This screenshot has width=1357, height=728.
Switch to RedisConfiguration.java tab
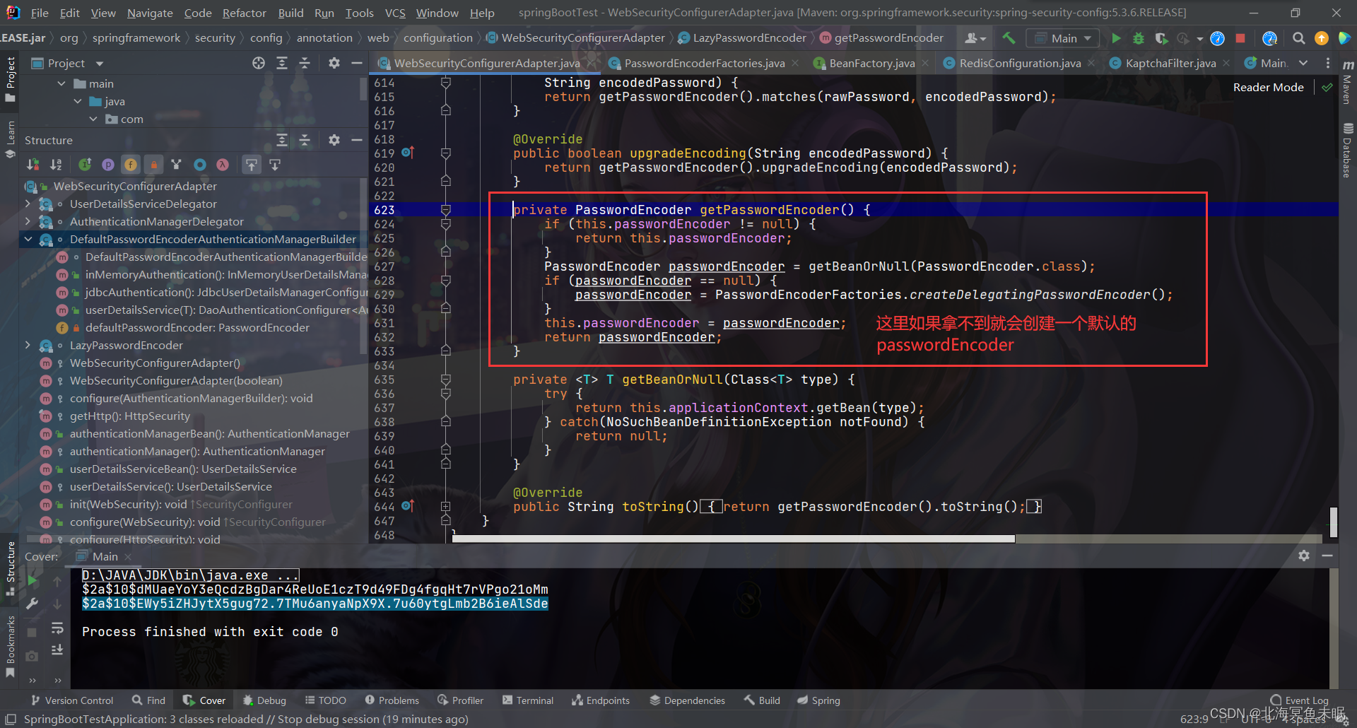tap(1019, 63)
